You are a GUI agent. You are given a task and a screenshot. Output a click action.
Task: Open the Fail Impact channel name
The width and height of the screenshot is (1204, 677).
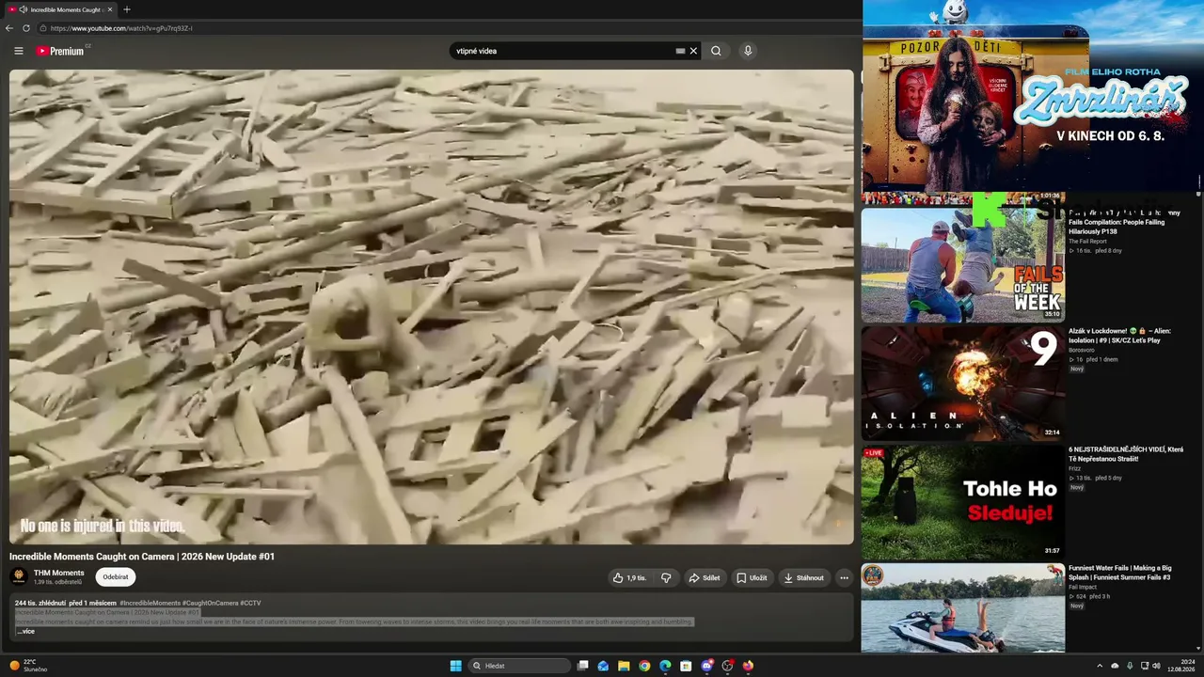[x=1082, y=588]
